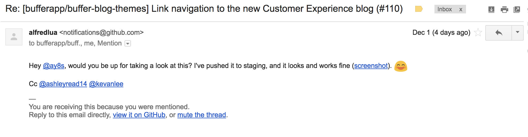Image resolution: width=528 pixels, height=137 pixels.
Task: Open the screenshot link
Action: [371, 66]
